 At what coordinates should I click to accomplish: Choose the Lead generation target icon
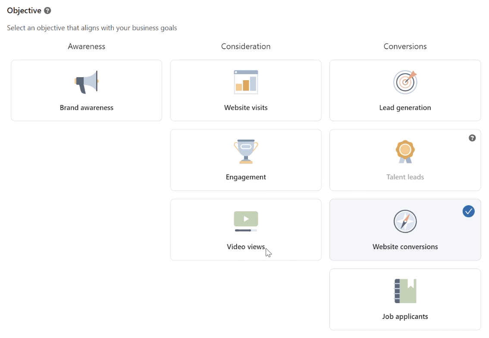click(x=405, y=82)
